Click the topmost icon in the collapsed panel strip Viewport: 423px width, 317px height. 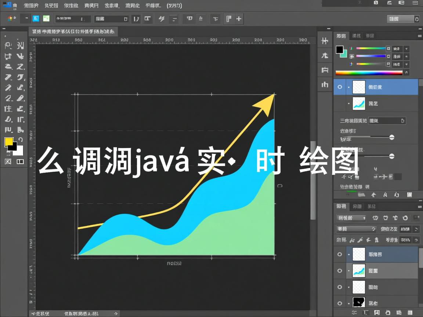[325, 41]
